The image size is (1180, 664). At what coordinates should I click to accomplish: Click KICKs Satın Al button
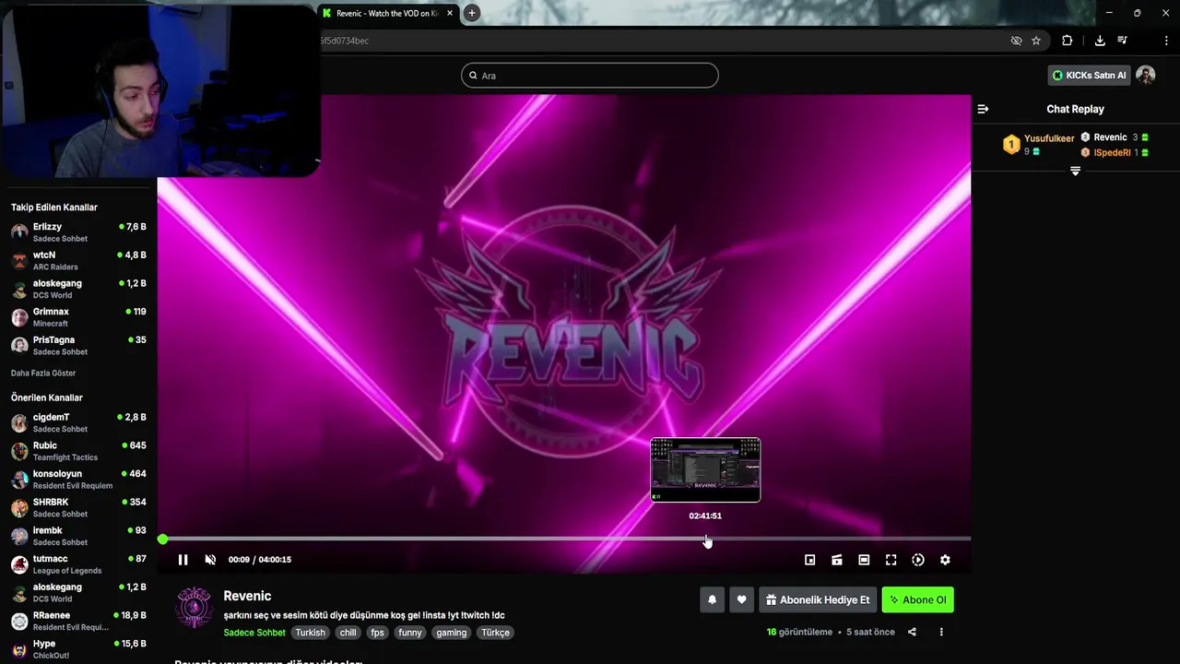[x=1089, y=76]
